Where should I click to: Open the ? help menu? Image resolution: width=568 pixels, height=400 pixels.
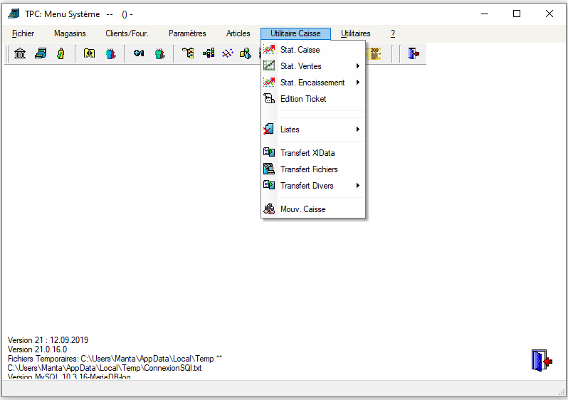pyautogui.click(x=393, y=33)
